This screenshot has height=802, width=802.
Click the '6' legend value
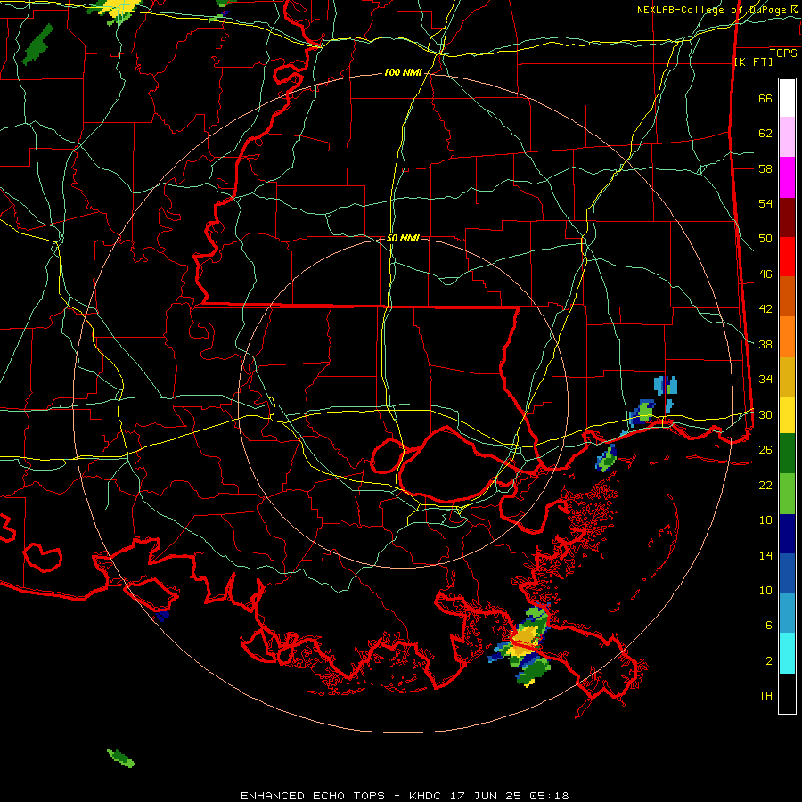tap(769, 626)
